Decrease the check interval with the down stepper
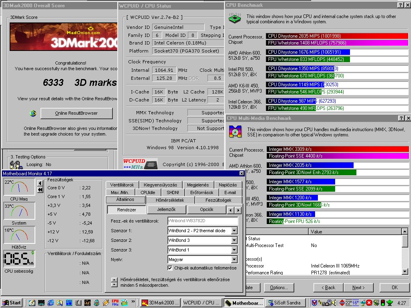The height and width of the screenshot is (308, 411). pos(114,284)
